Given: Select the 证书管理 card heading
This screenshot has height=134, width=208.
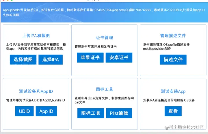Looking at the screenshot, I should (105, 37).
